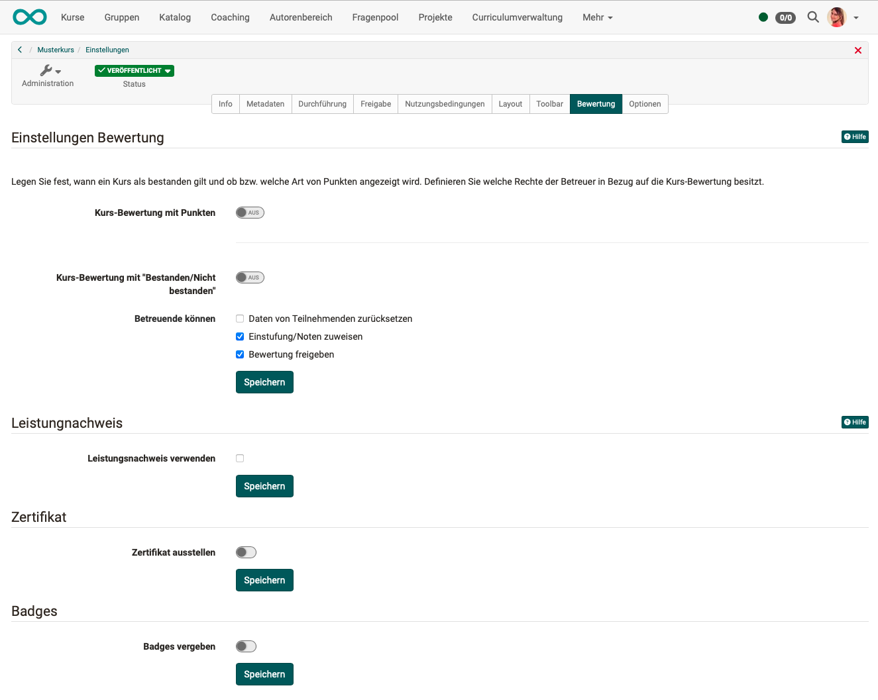Open the Musterkurs breadcrumb link

pos(56,50)
